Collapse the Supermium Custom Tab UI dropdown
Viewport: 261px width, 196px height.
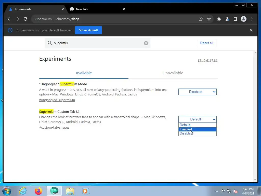point(198,119)
